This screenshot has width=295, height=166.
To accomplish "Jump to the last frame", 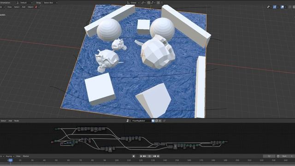I will click(x=158, y=156).
